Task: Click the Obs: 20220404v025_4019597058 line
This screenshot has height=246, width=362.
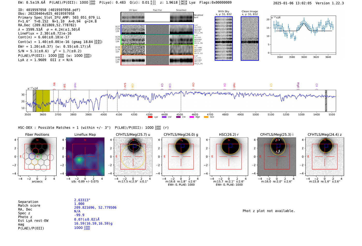Action: (46, 14)
